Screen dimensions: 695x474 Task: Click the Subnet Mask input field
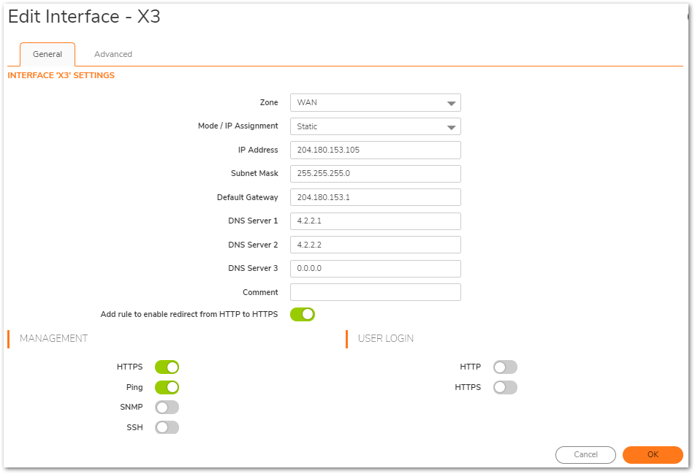pyautogui.click(x=375, y=174)
